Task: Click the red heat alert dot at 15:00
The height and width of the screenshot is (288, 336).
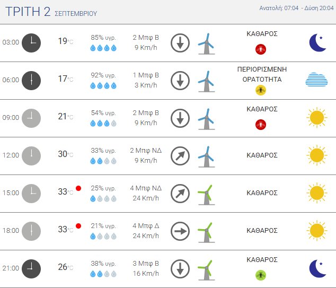Action: pyautogui.click(x=78, y=188)
